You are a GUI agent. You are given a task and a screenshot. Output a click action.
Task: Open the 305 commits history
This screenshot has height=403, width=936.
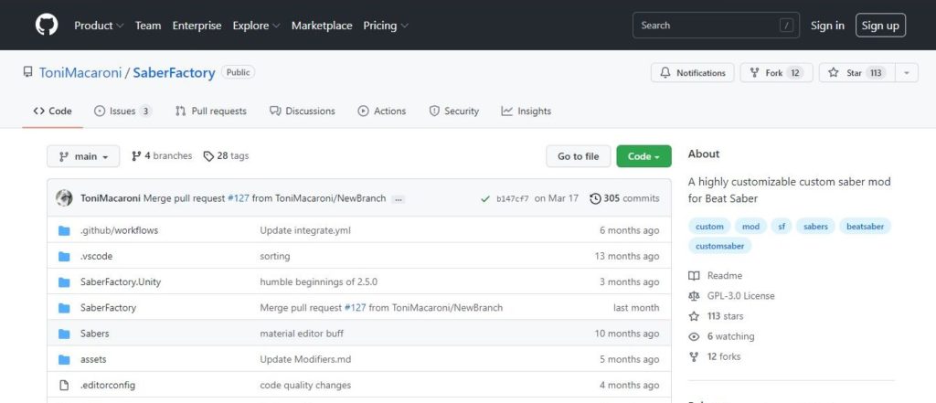(x=624, y=198)
